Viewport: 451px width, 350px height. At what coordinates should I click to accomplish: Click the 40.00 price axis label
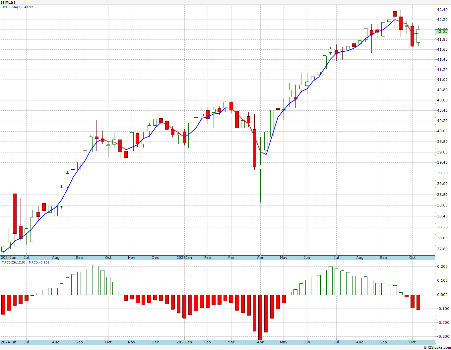442,131
